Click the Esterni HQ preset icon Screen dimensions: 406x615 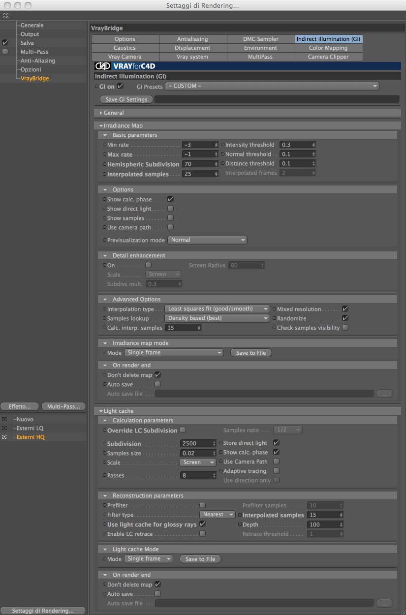4,437
